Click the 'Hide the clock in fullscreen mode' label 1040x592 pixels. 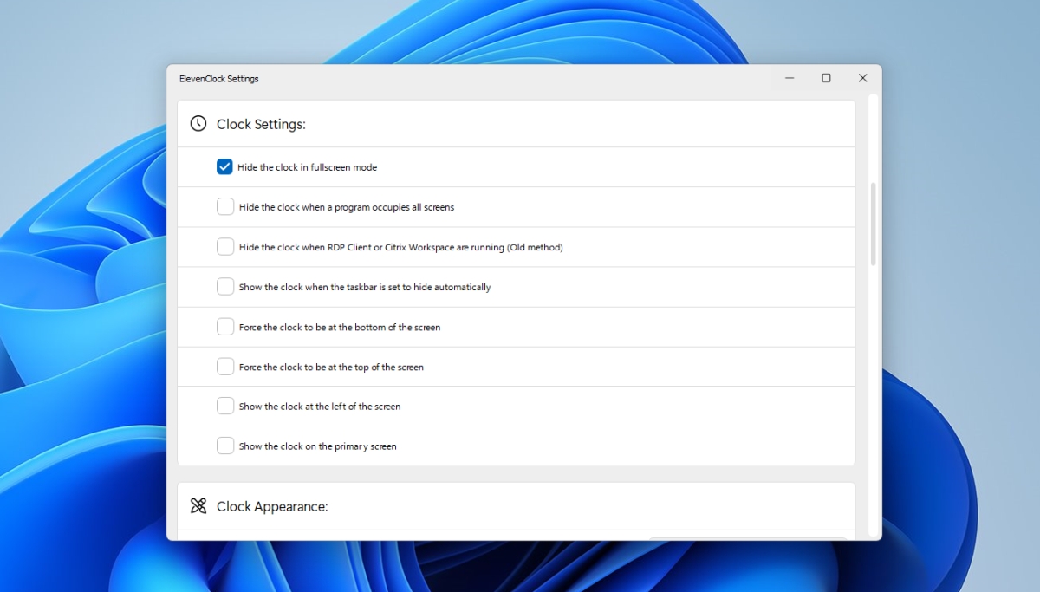(307, 167)
